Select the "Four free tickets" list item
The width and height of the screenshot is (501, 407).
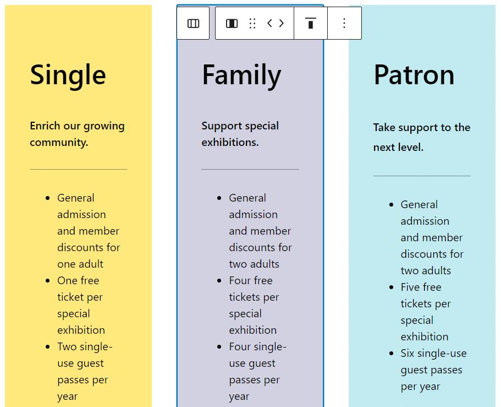(x=254, y=305)
